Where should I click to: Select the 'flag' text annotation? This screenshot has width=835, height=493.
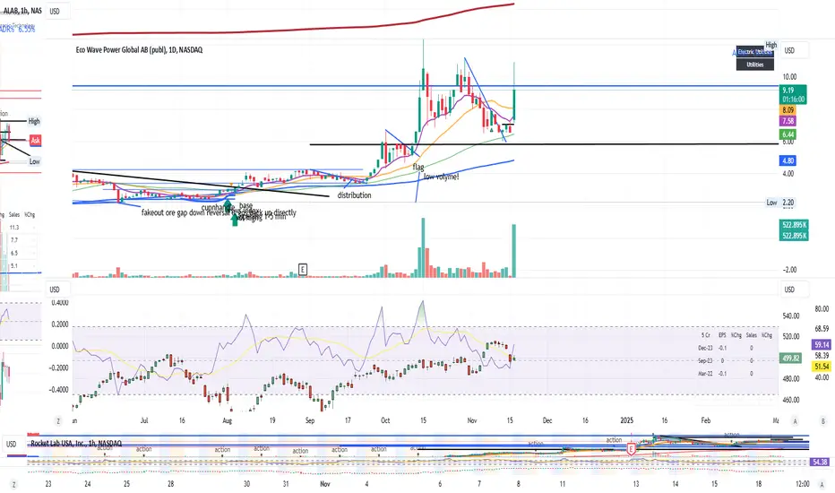click(418, 167)
